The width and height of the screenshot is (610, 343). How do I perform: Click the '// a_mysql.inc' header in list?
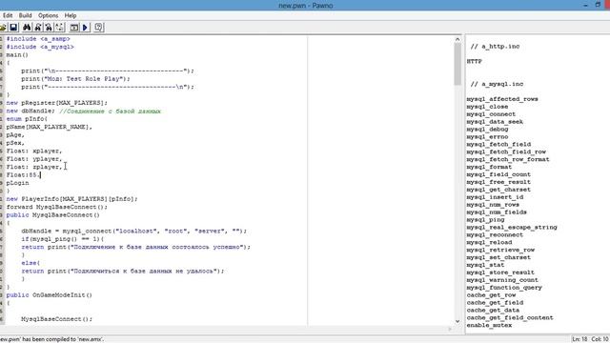tap(497, 84)
